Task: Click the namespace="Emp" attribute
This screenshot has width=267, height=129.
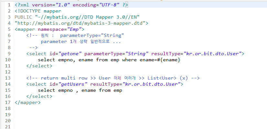Action: (59, 30)
